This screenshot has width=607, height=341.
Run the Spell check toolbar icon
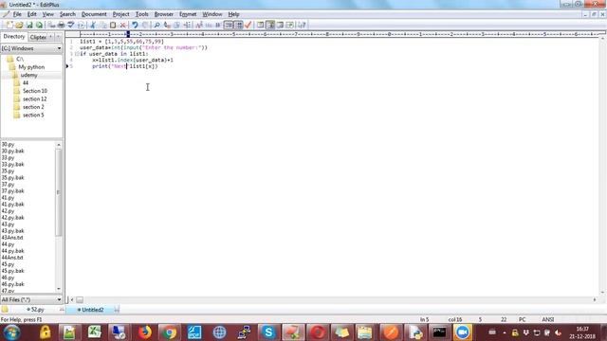71,25
